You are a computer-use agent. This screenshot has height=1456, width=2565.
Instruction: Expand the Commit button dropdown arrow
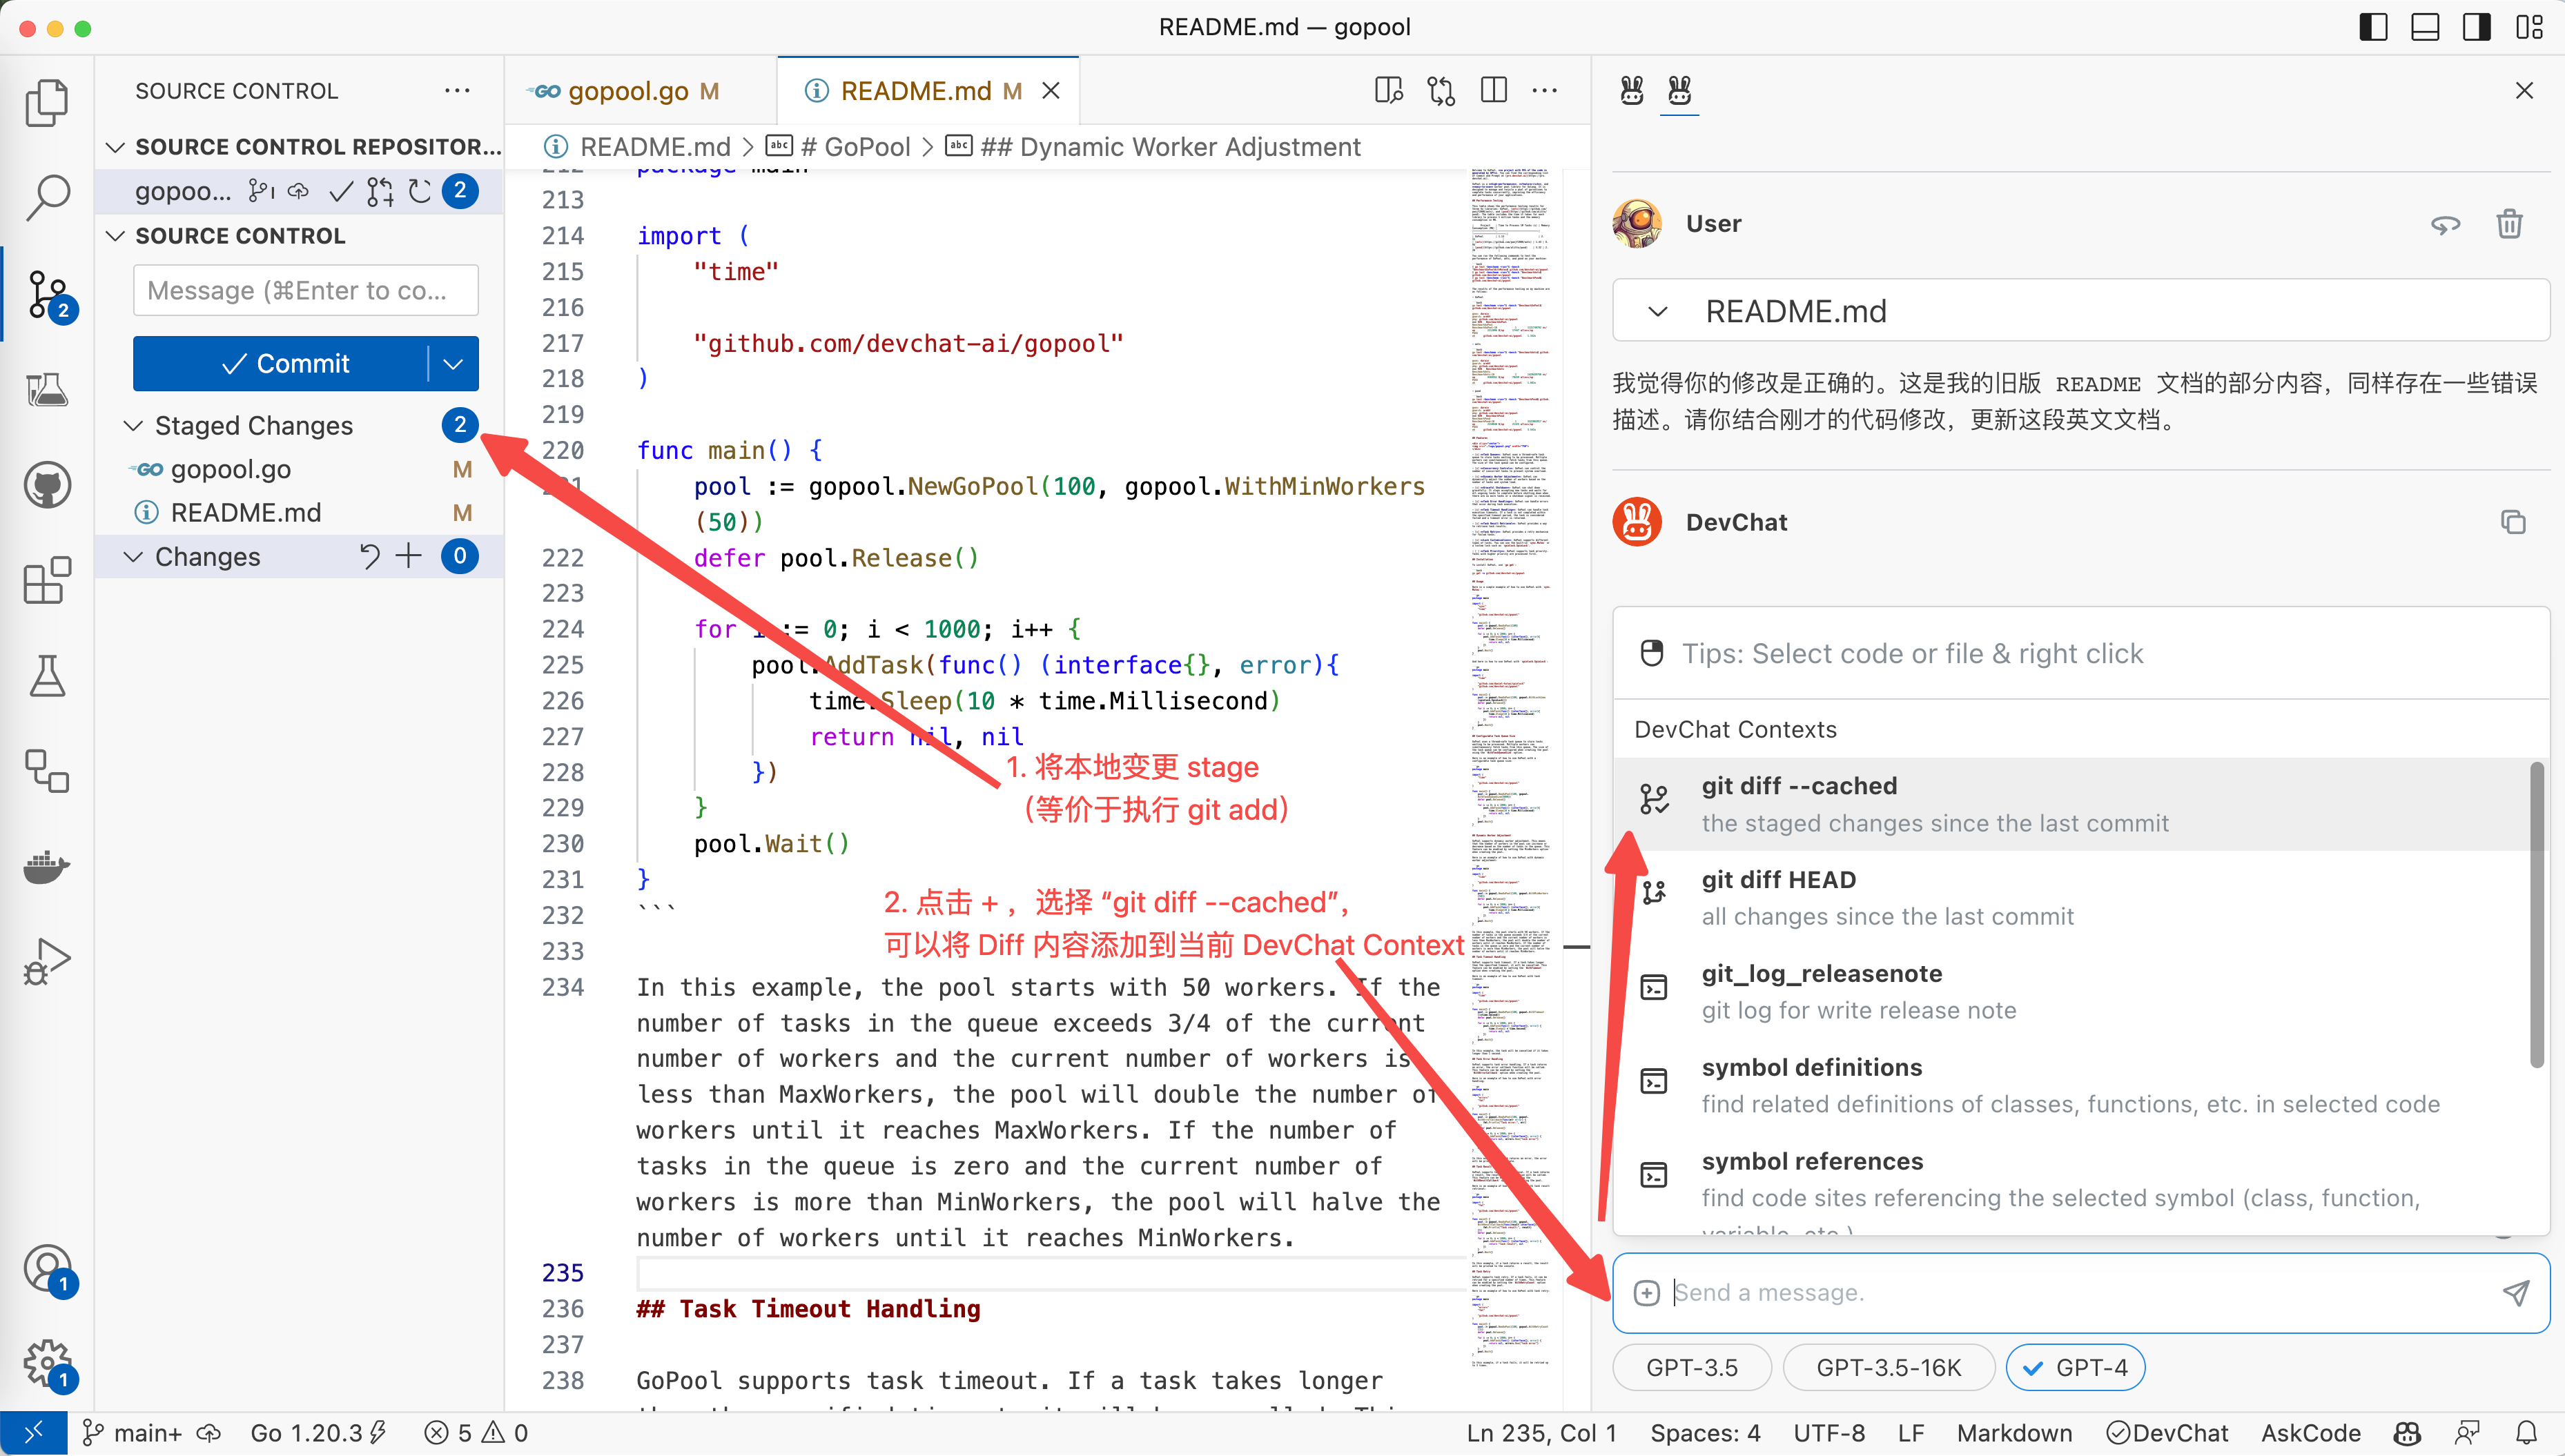pos(455,363)
